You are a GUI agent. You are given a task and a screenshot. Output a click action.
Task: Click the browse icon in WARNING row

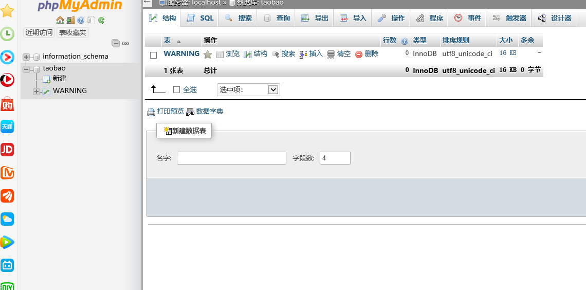point(220,55)
